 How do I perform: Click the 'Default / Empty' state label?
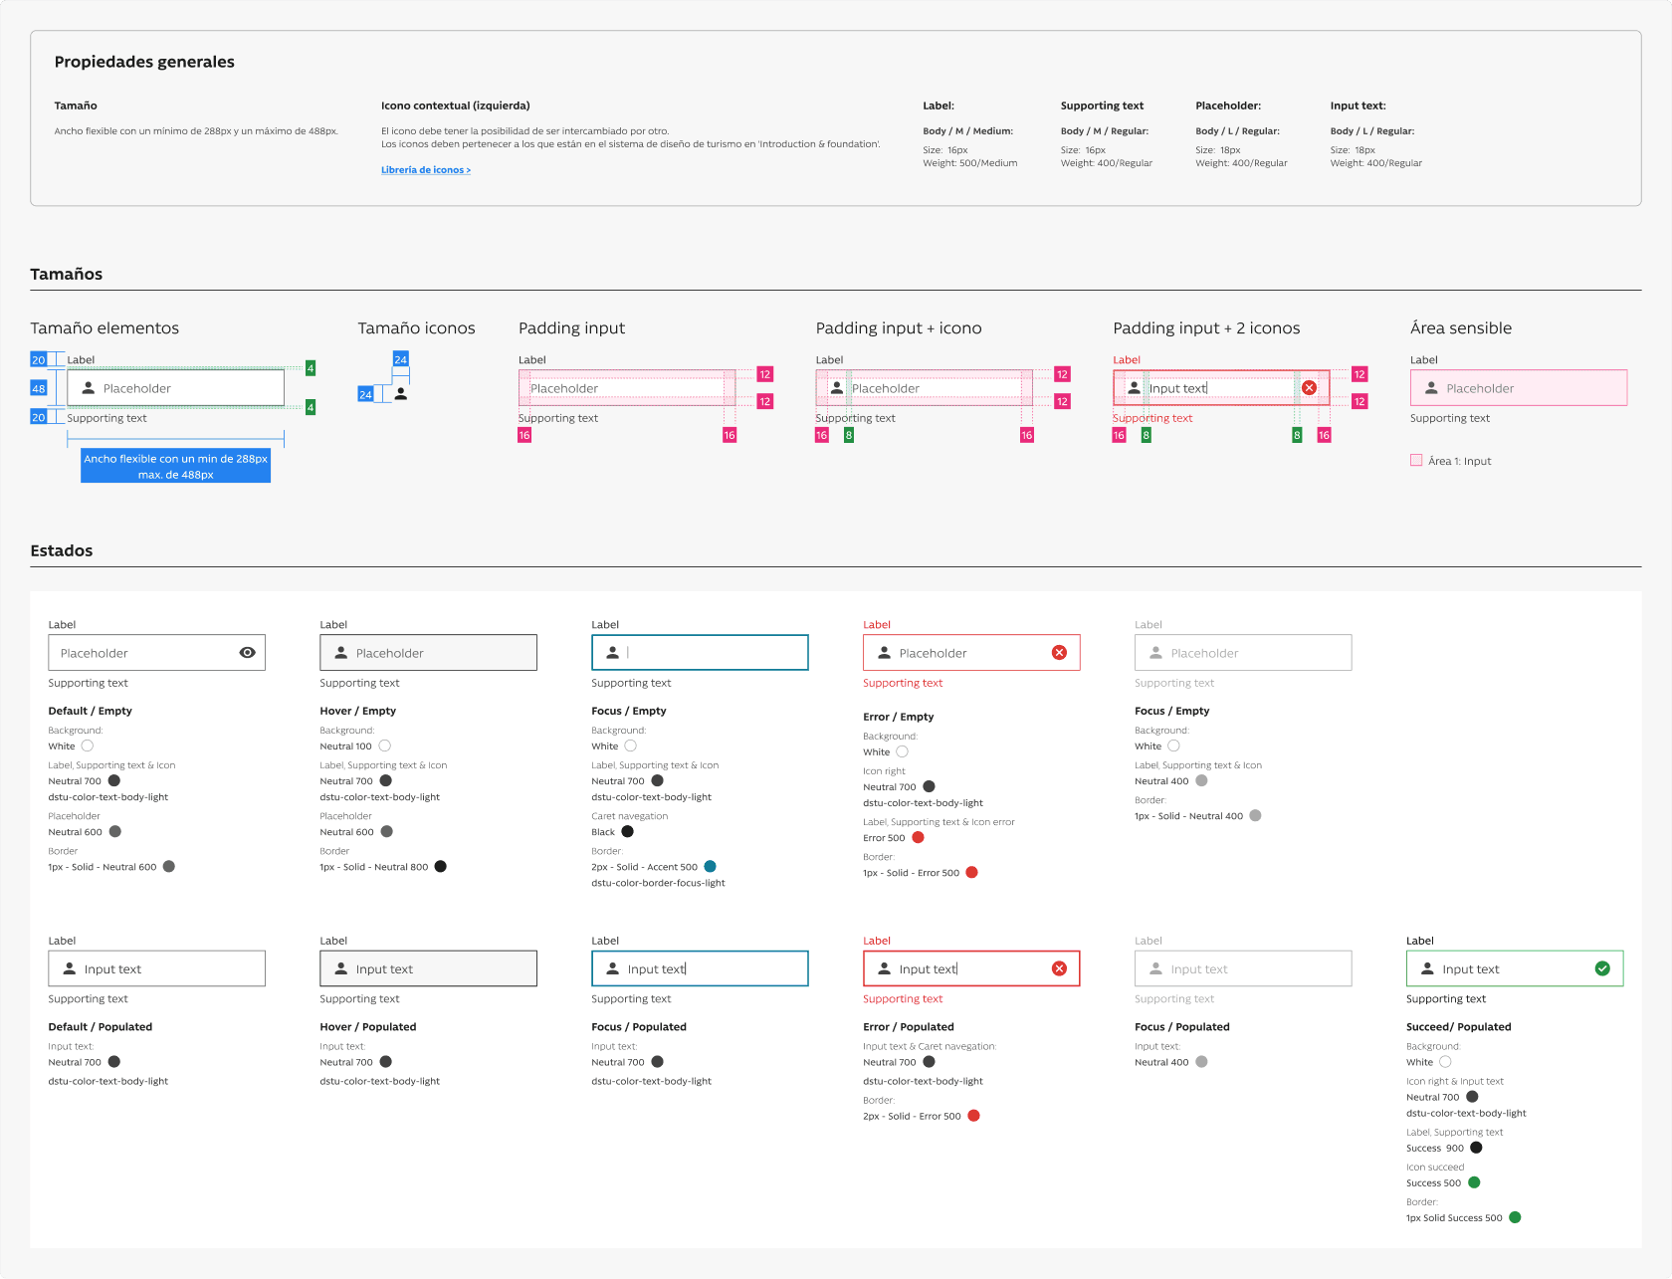click(90, 711)
